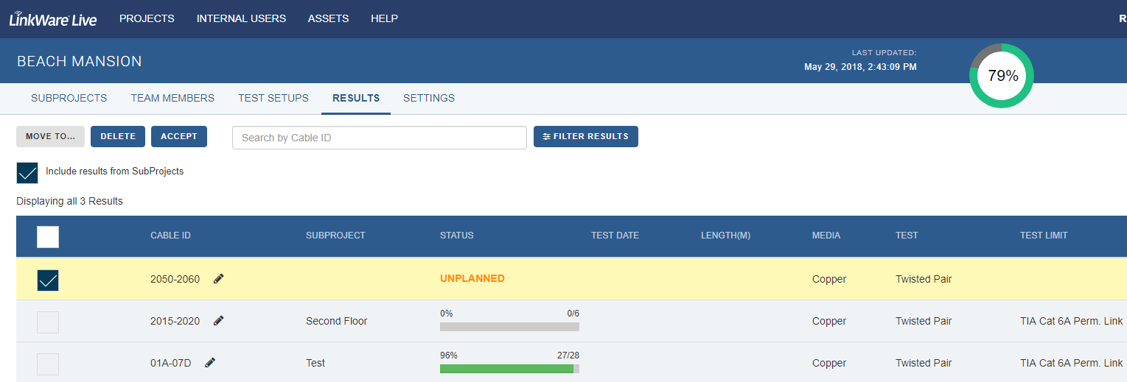1127x382 pixels.
Task: Open the Internal Users menu
Action: tap(241, 18)
